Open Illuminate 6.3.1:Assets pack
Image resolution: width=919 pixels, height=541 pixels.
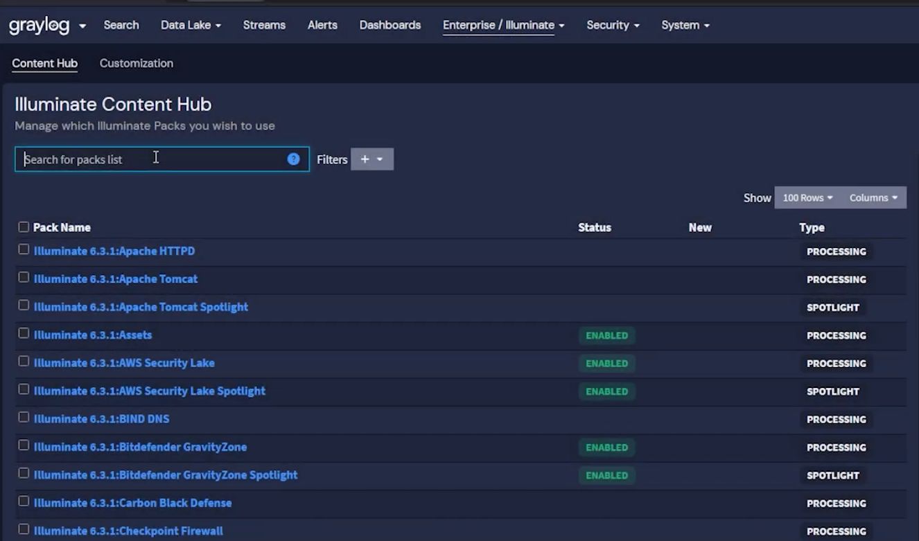[x=93, y=335]
